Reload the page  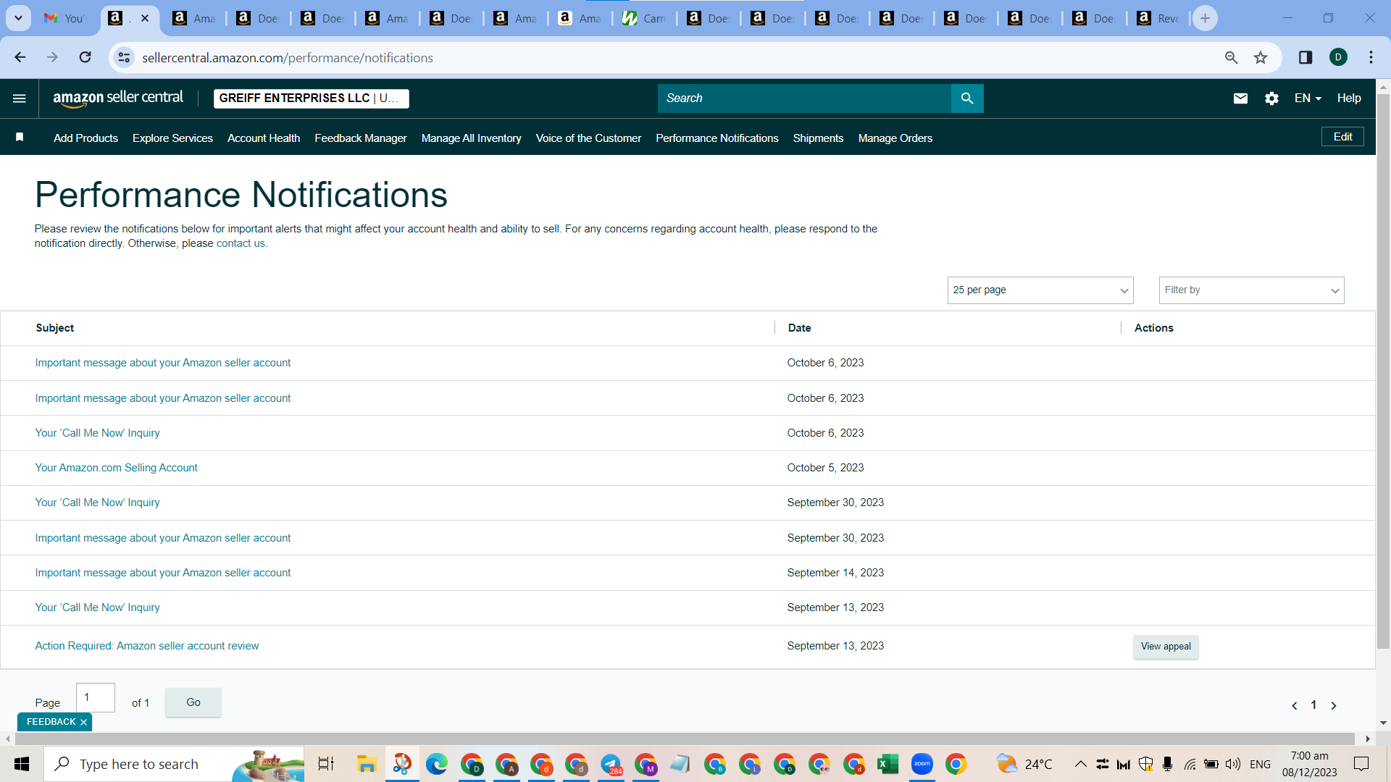click(85, 57)
